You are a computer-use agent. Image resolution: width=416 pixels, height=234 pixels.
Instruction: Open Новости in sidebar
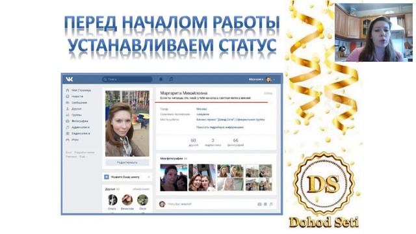point(77,96)
